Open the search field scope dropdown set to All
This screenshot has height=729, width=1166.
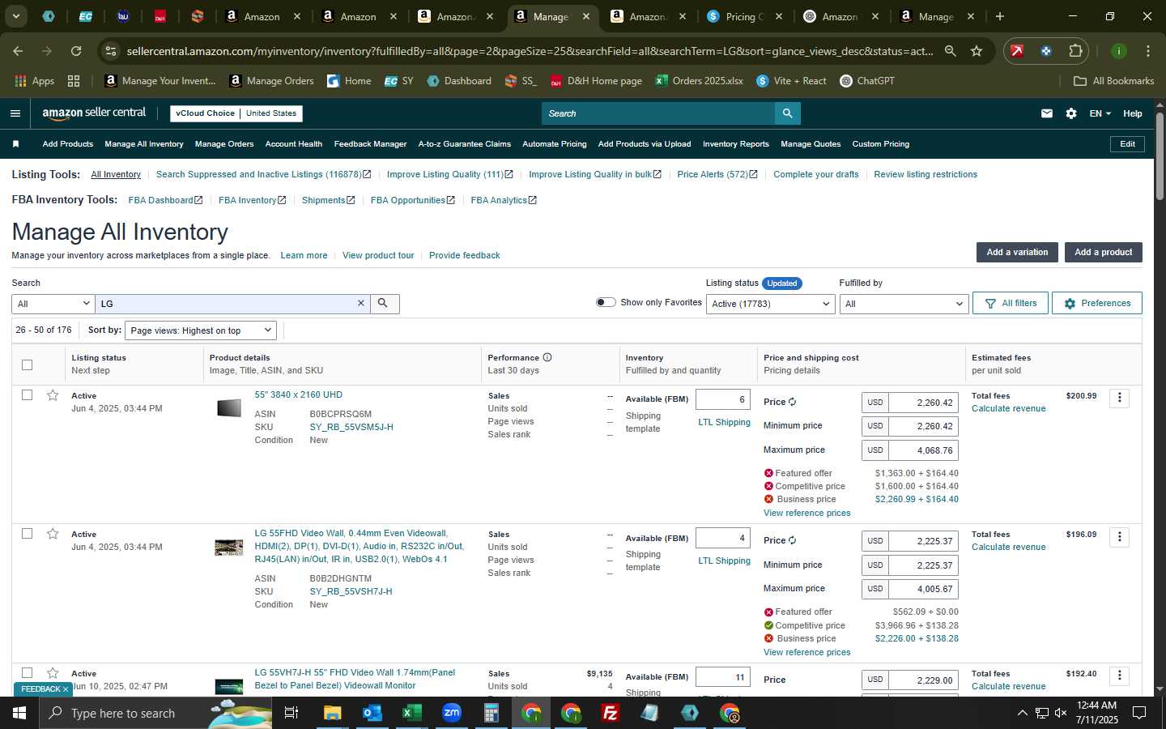53,304
